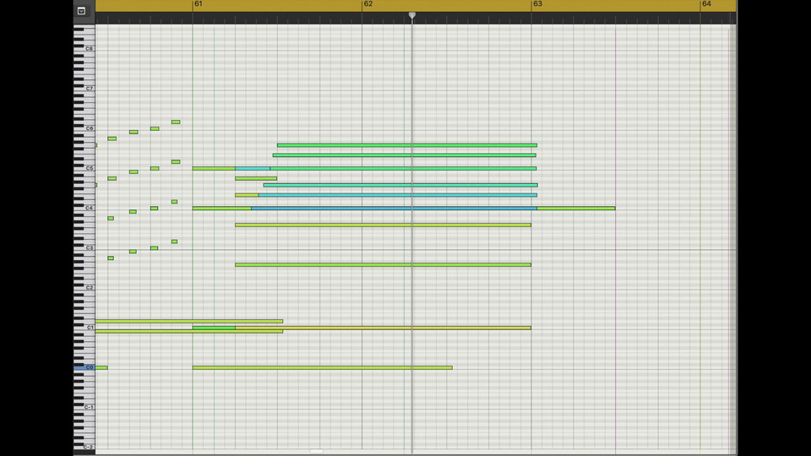Play the C-1 piano key
This screenshot has height=456, width=811.
pos(84,407)
